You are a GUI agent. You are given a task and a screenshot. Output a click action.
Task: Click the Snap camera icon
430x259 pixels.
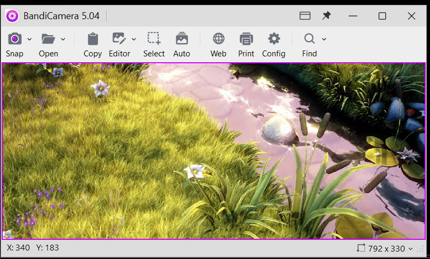coord(14,39)
